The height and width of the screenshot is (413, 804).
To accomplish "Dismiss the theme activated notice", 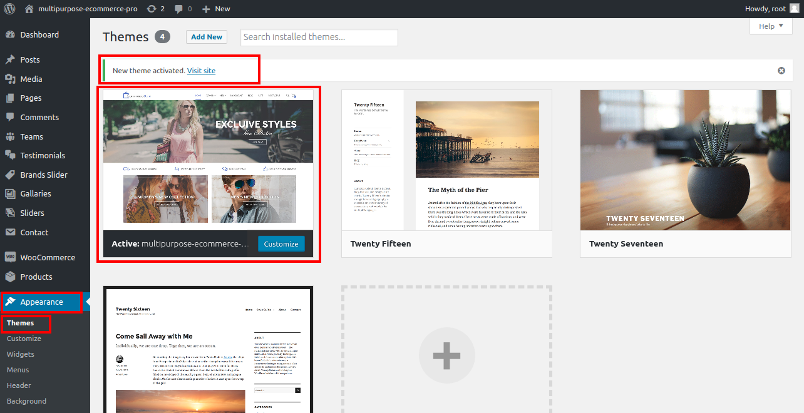I will point(781,71).
